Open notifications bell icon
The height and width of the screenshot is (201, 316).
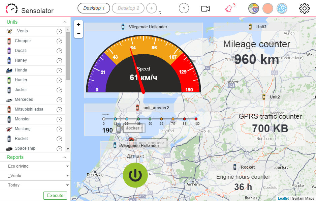(x=228, y=9)
